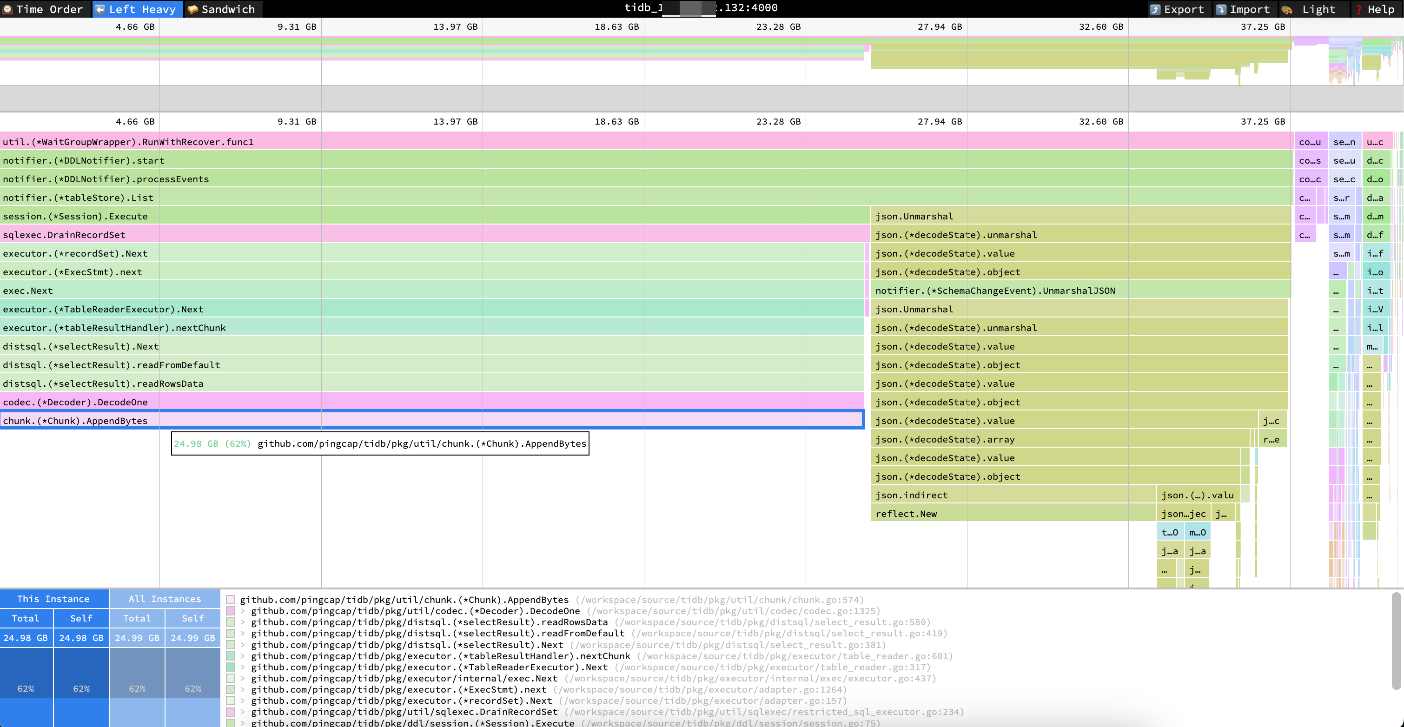Viewport: 1404px width, 727px height.
Task: Select the Left Heavy view tab
Action: coord(137,9)
